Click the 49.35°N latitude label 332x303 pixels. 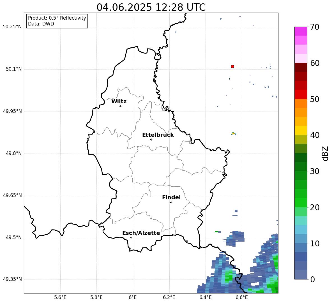pos(12,279)
